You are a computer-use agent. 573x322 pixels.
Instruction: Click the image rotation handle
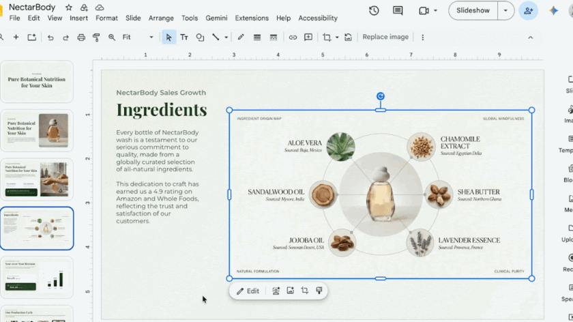(381, 96)
